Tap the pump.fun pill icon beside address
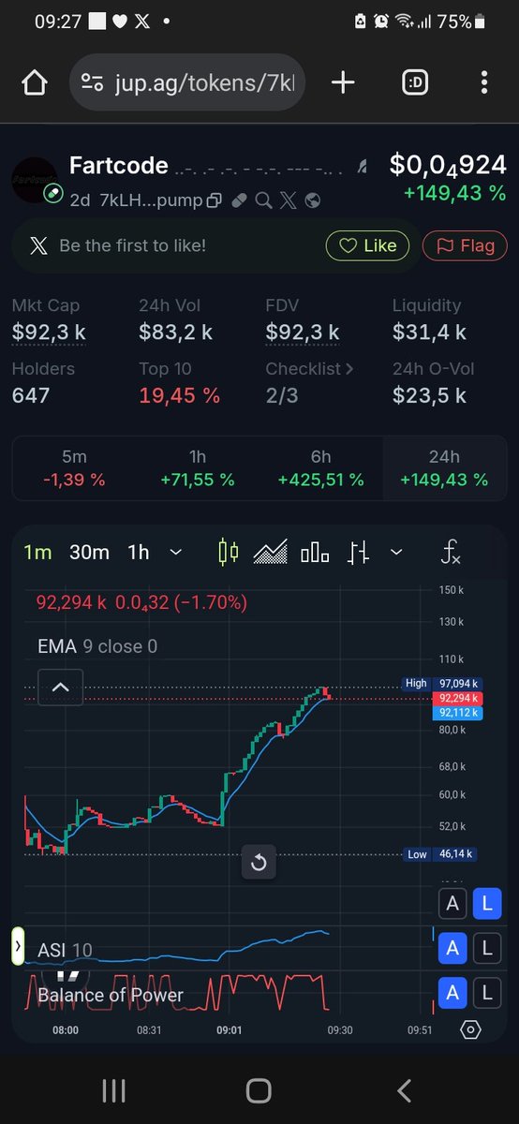The height and width of the screenshot is (1124, 519). pos(239,200)
